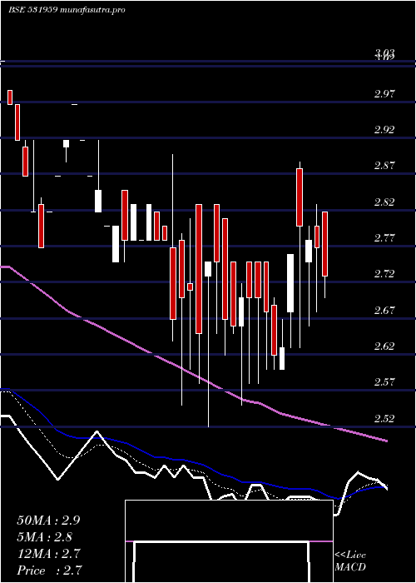Screen dimensions: 416x583
Task: Click the 12MA : 2.7 indicator text
Action: 48,554
